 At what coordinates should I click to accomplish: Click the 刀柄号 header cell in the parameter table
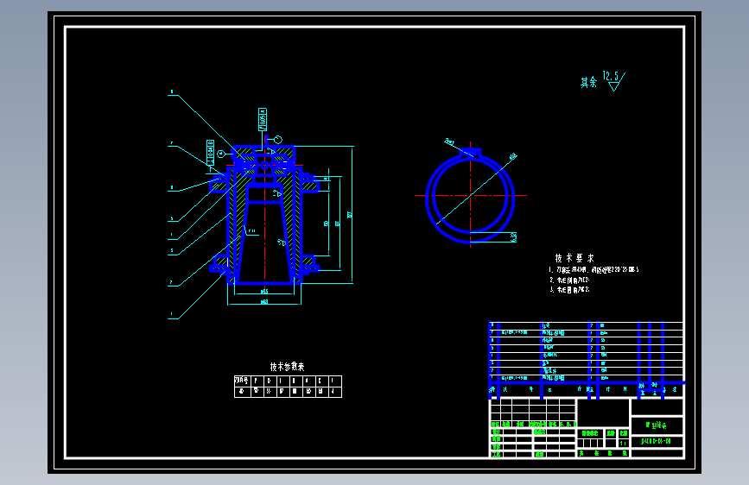(x=242, y=381)
